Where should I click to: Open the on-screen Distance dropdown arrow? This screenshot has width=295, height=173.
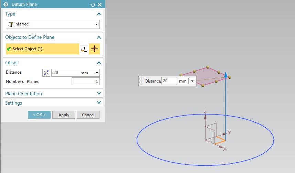pos(192,81)
